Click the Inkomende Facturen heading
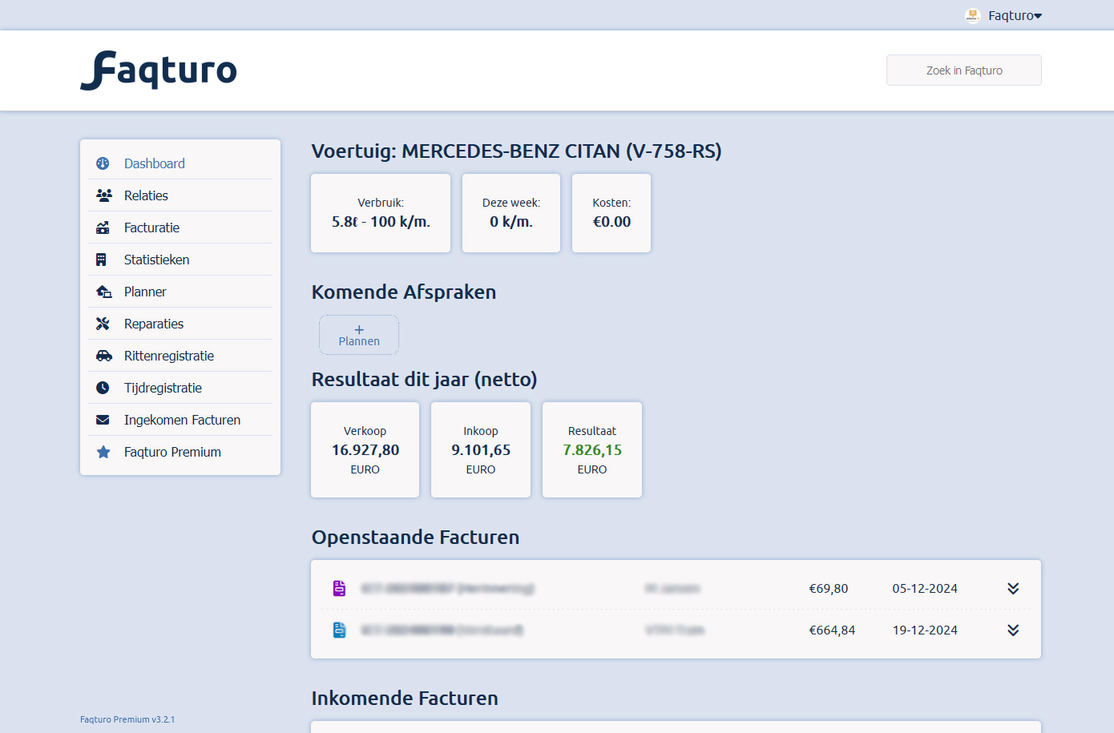The width and height of the screenshot is (1114, 733). click(x=405, y=698)
